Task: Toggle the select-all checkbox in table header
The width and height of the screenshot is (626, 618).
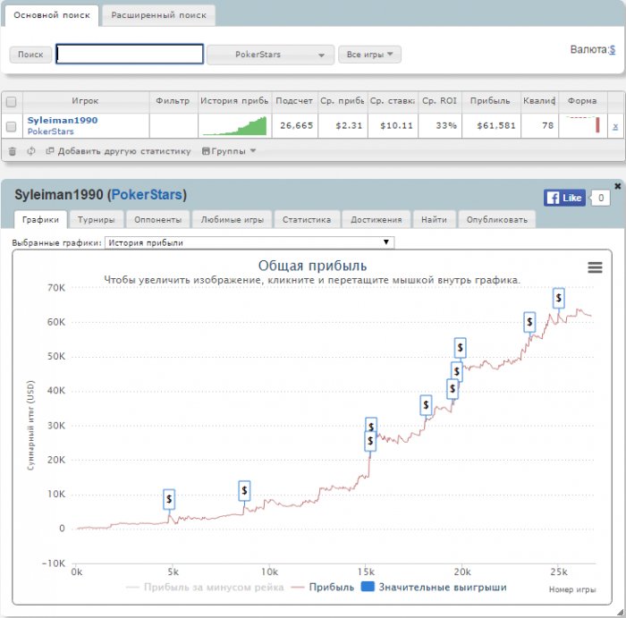Action: [12, 101]
